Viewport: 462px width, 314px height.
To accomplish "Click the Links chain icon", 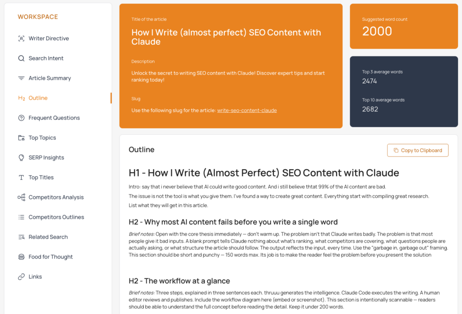I will 21,277.
